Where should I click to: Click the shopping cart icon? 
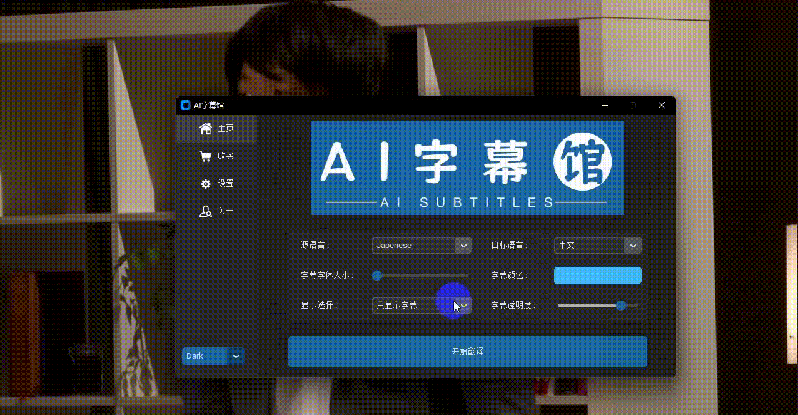205,156
